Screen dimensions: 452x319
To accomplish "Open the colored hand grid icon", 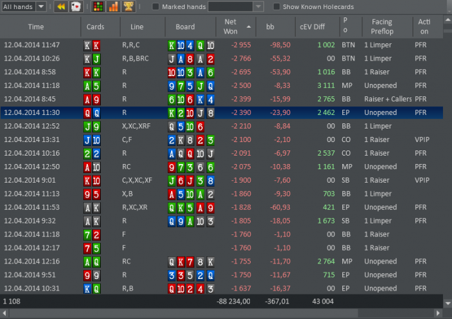I will point(98,6).
